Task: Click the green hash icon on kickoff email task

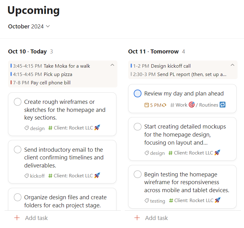Action: pos(50,175)
